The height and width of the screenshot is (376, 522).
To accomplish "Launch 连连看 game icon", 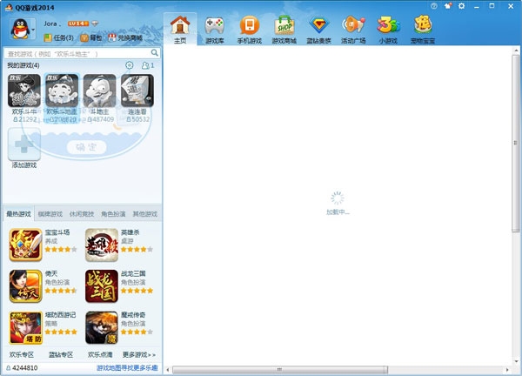I will pyautogui.click(x=137, y=91).
